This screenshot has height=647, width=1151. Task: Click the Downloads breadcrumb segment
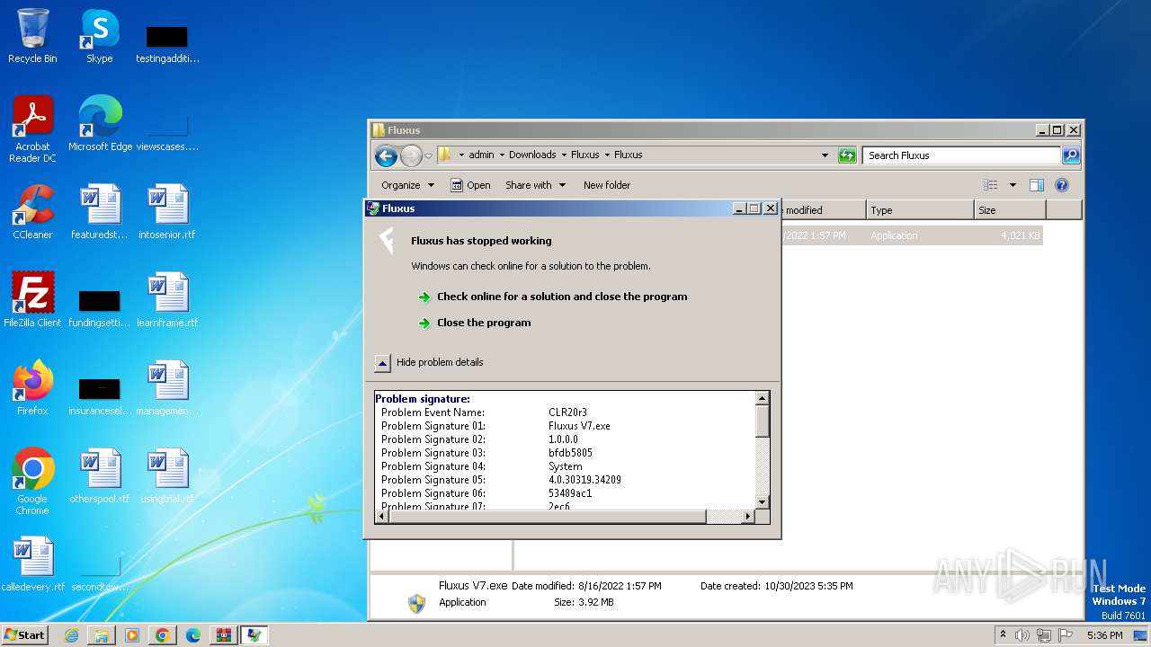click(x=532, y=155)
